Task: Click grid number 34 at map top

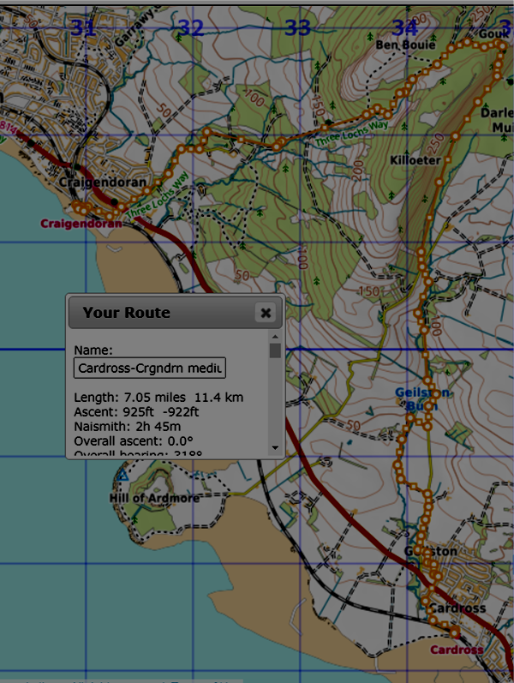Action: [x=404, y=27]
